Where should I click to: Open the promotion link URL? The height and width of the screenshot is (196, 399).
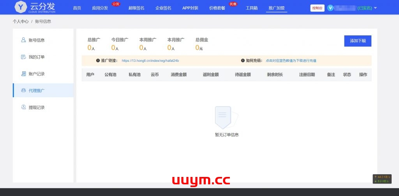150,61
